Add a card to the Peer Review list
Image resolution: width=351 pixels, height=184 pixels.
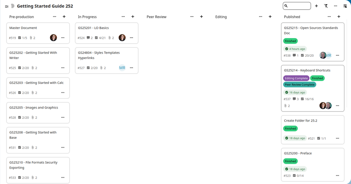coord(201,17)
